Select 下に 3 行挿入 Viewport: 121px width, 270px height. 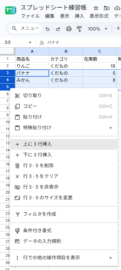tap(64, 155)
